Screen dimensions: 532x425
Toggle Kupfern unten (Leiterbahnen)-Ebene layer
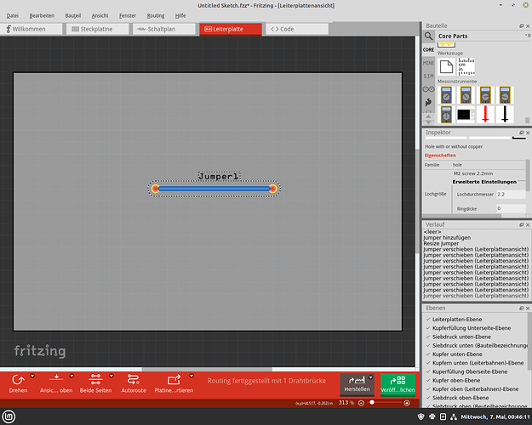click(428, 363)
